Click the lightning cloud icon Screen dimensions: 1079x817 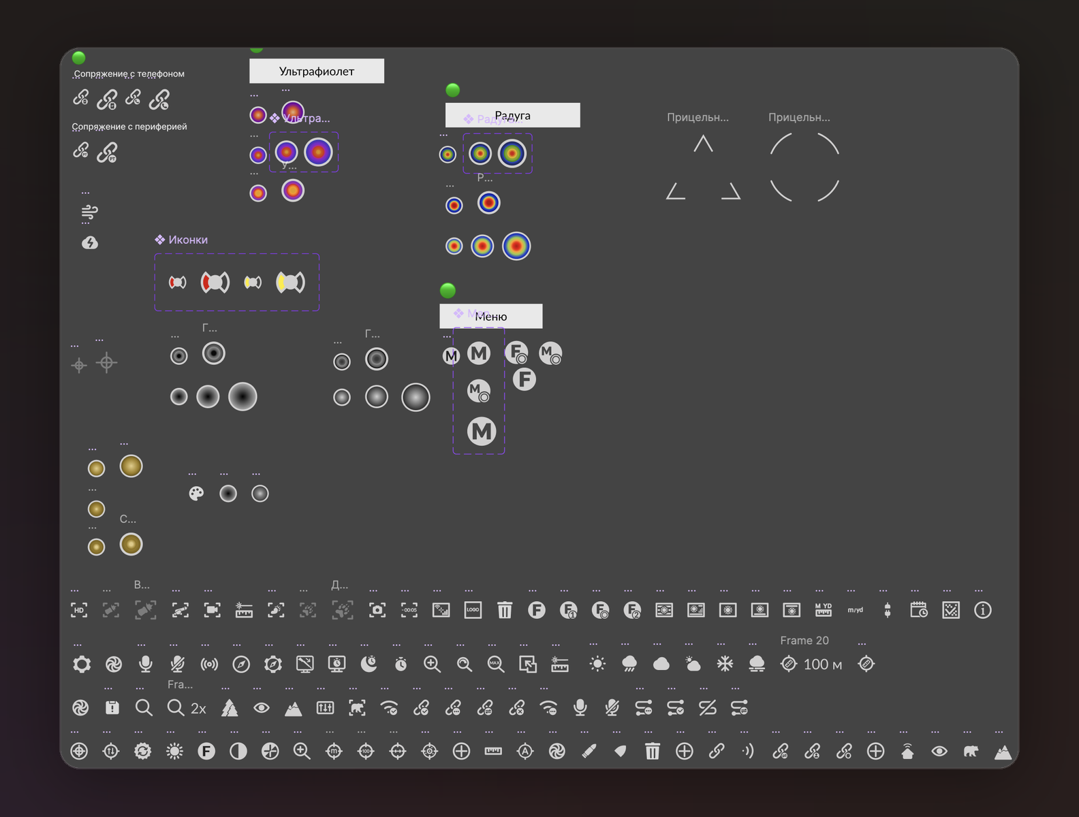90,243
